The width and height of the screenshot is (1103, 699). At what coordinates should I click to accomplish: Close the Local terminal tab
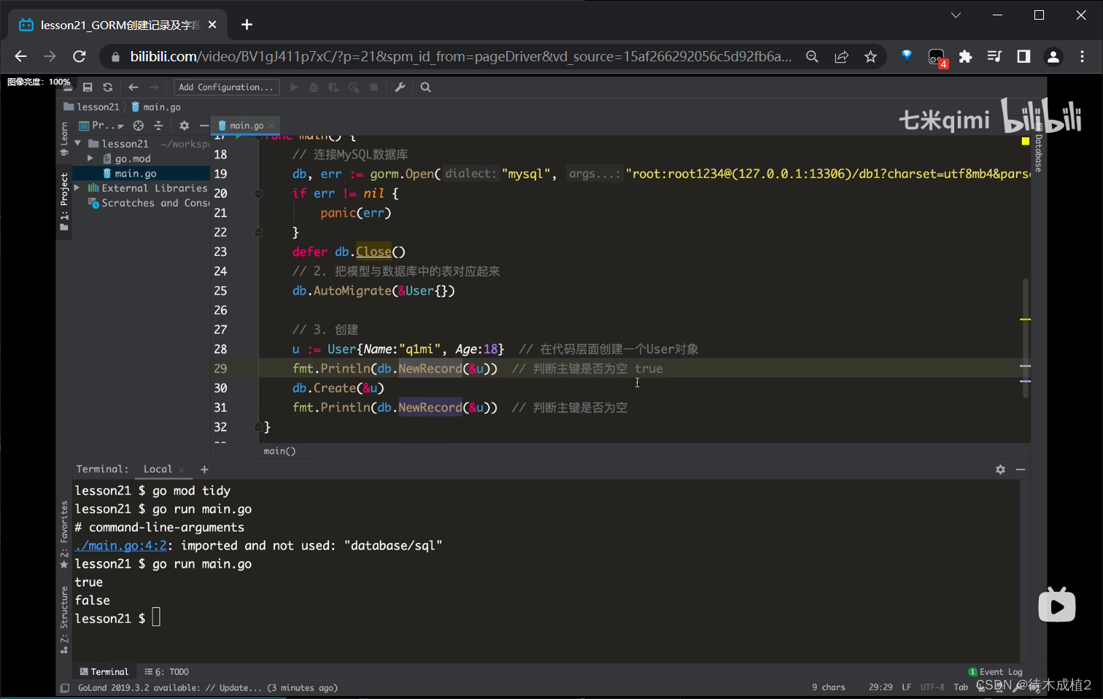[182, 470]
